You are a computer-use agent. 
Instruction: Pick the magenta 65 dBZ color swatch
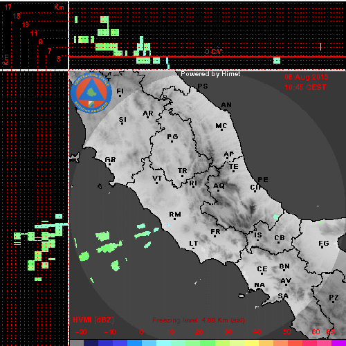point(338,343)
